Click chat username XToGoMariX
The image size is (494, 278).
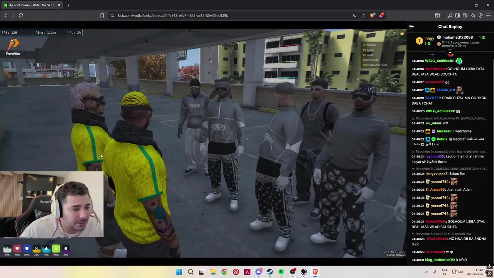[437, 239]
